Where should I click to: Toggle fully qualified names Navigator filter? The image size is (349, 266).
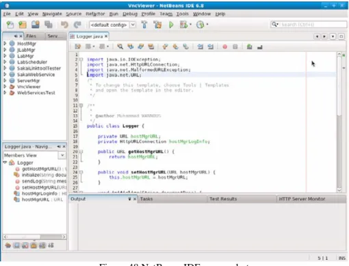pos(42,245)
